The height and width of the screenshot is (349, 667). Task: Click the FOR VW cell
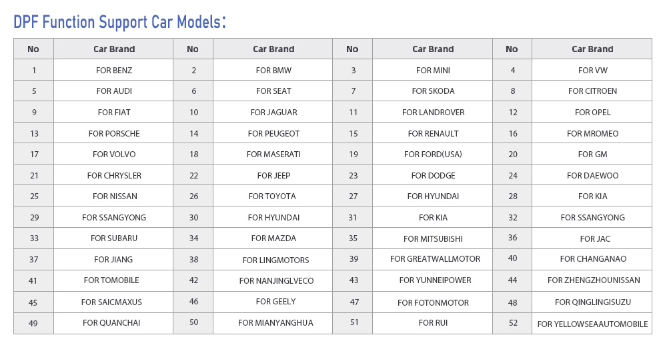coord(592,71)
